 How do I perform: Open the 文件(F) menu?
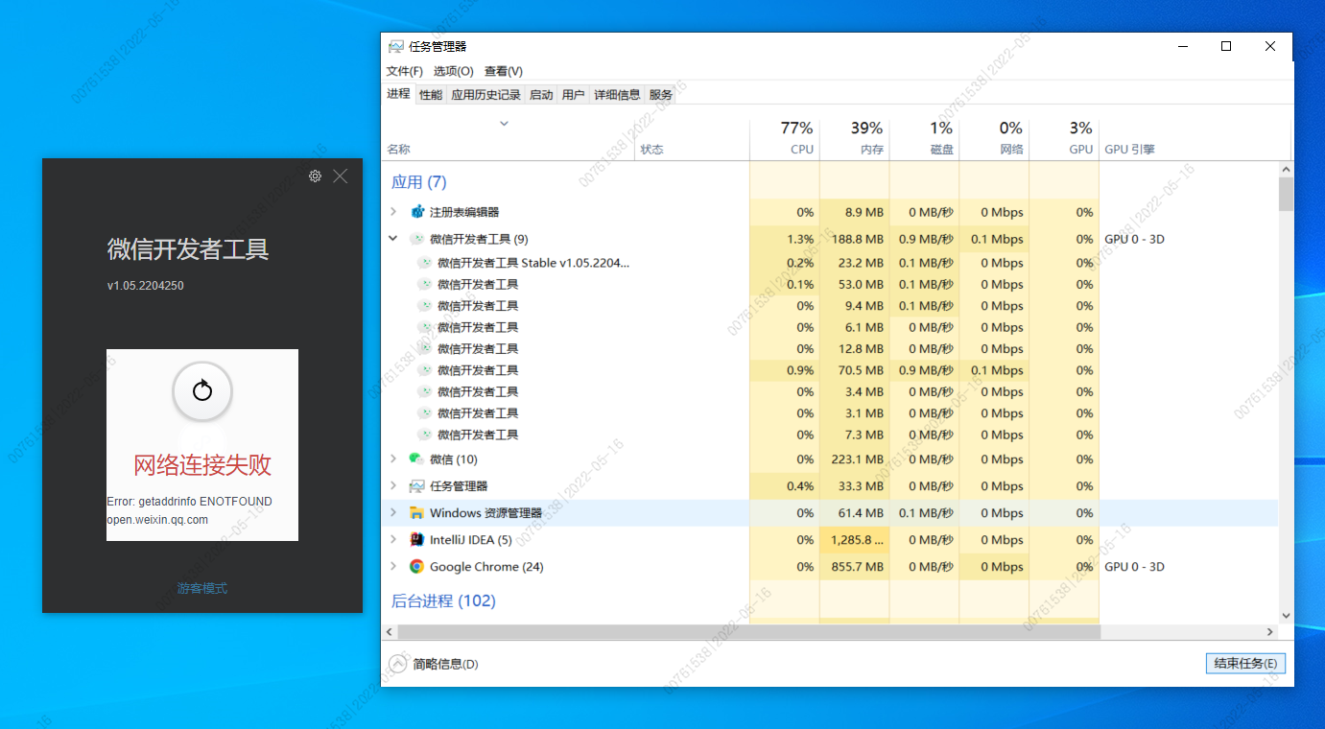coord(404,71)
